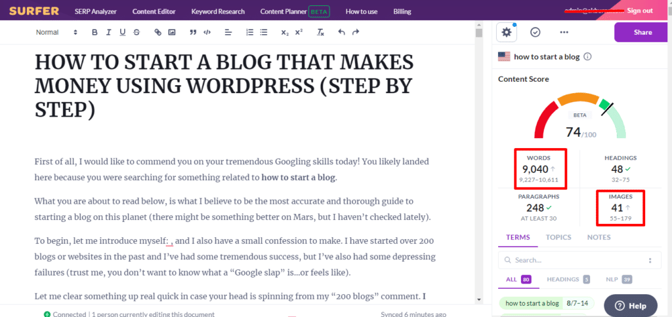
Task: Search terms in the search field
Action: coord(579,260)
